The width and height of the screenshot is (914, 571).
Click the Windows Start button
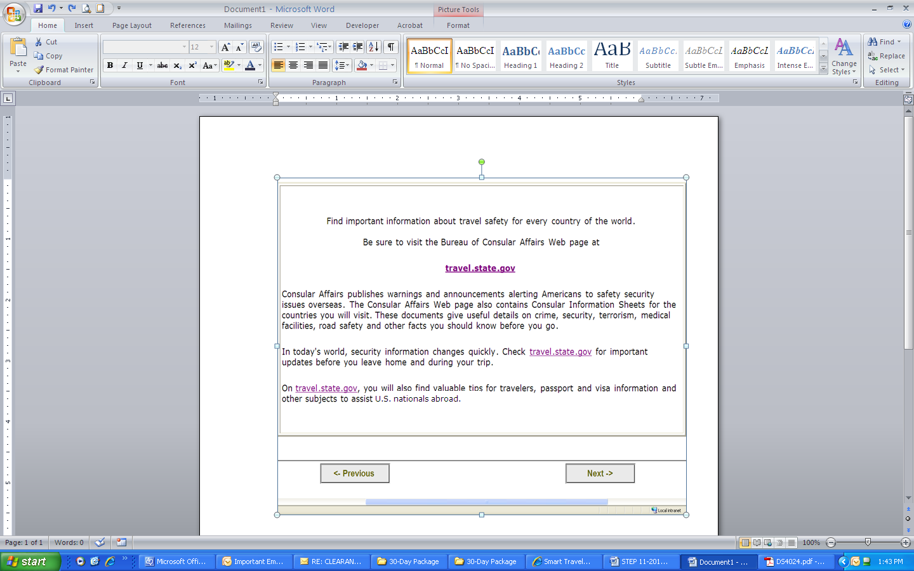pyautogui.click(x=30, y=561)
